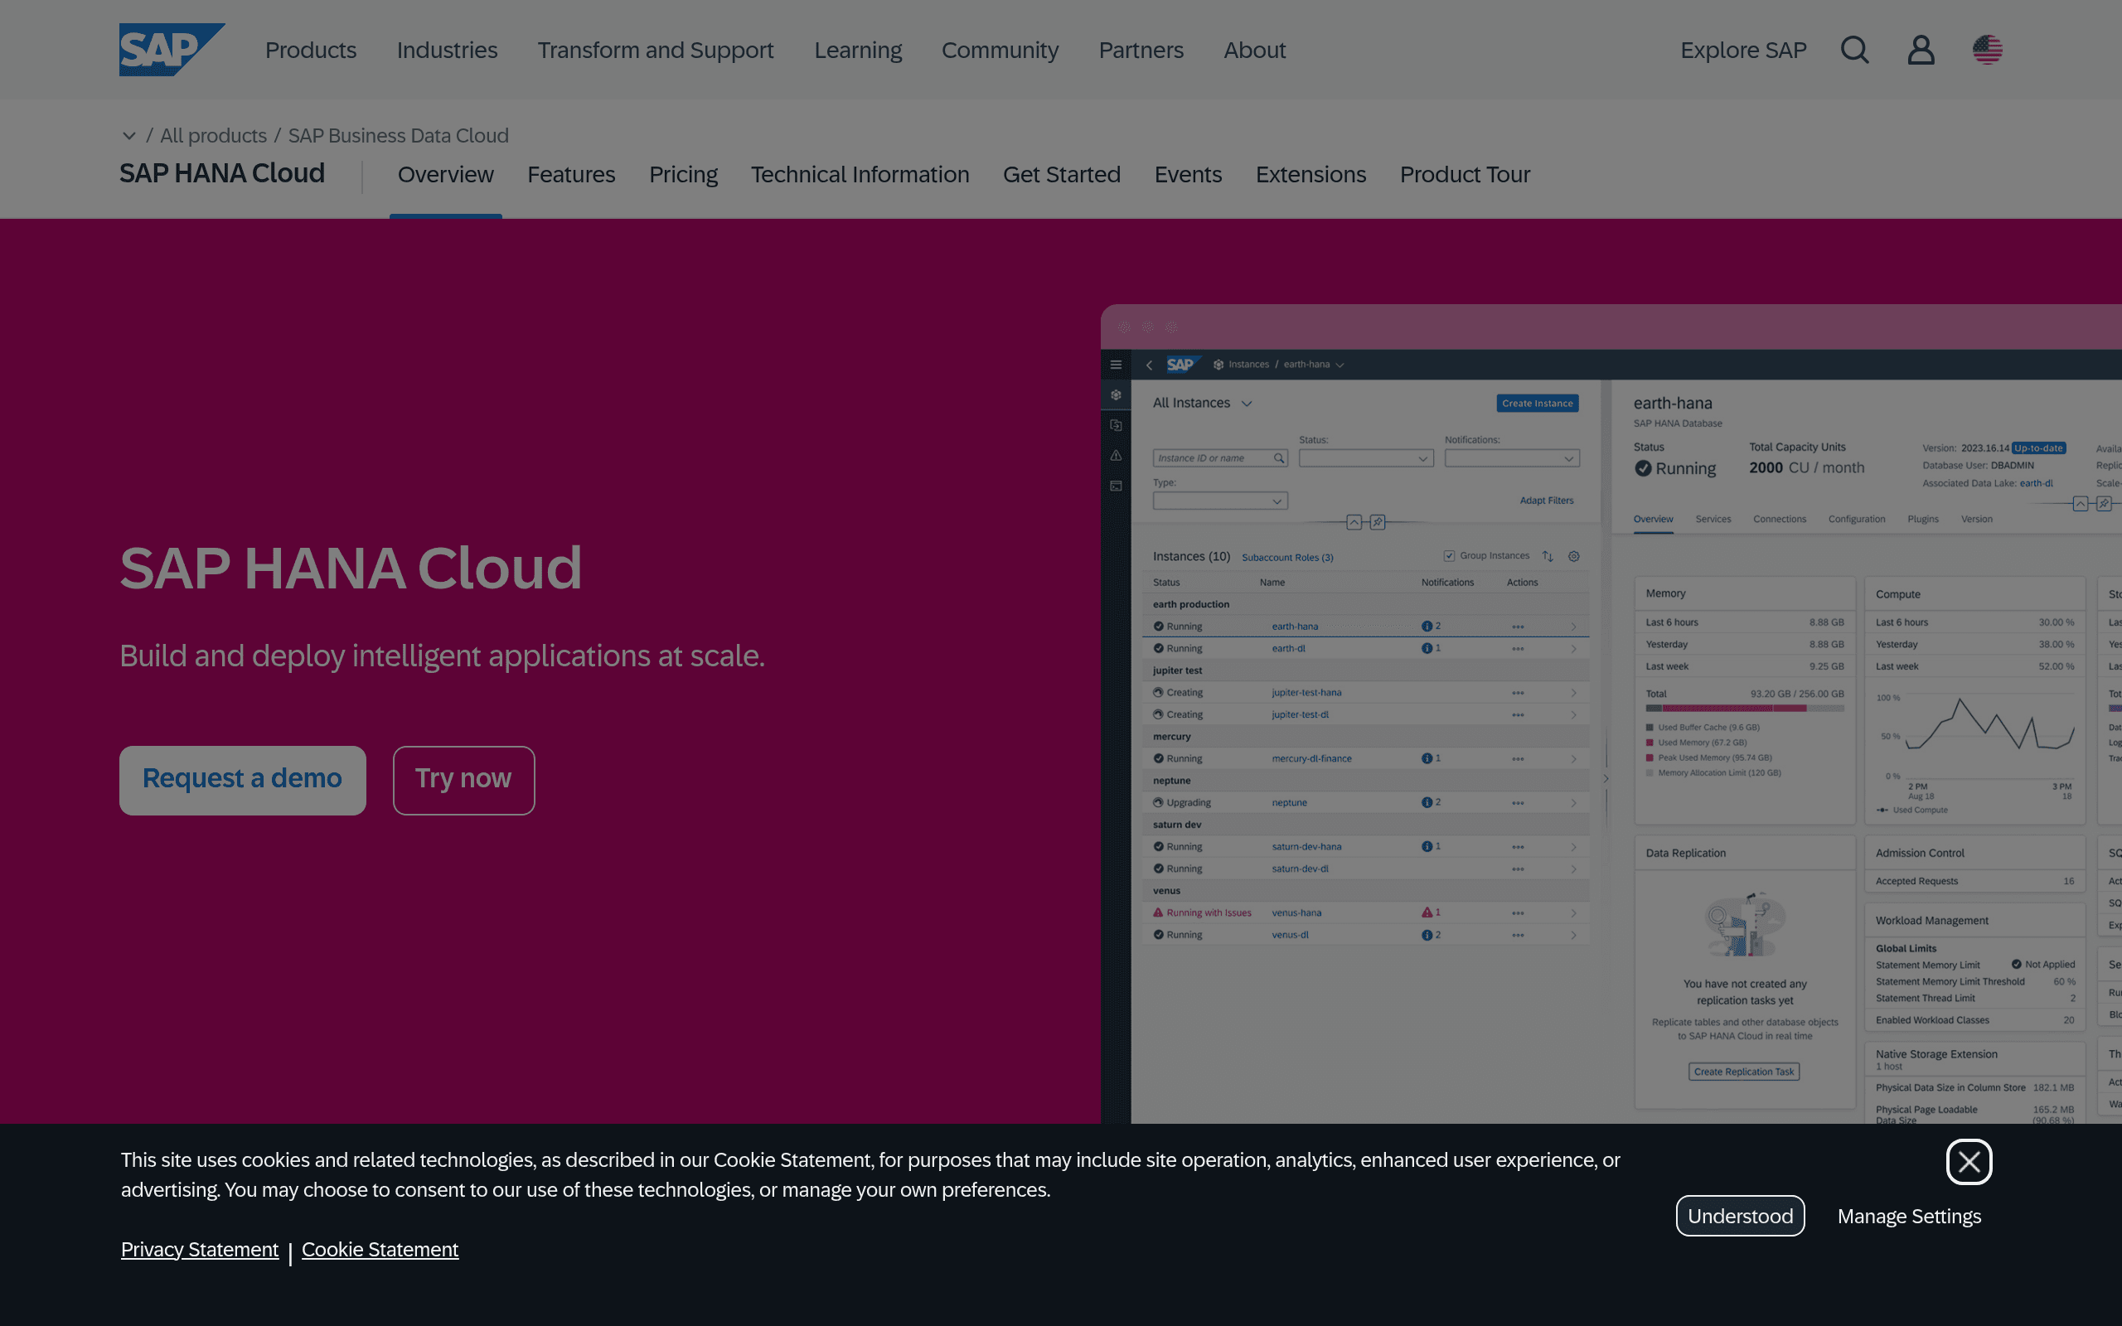The width and height of the screenshot is (2122, 1326).
Task: Click the Up-to-date version badge
Action: [x=2037, y=448]
